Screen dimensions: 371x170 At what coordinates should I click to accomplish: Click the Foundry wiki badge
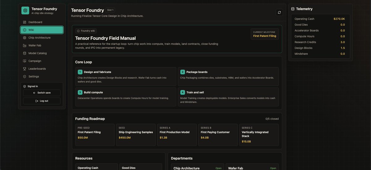86,31
